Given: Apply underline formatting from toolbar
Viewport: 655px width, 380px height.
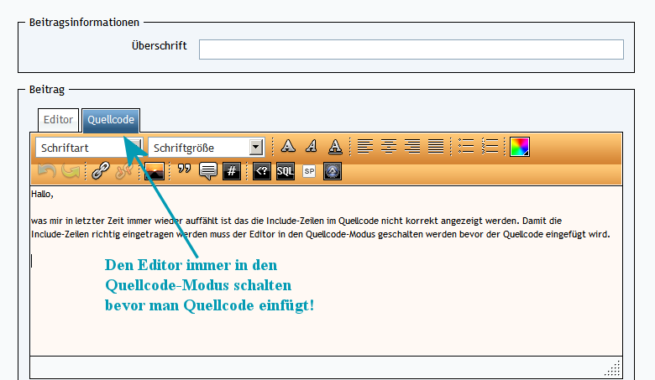Looking at the screenshot, I should (x=335, y=147).
